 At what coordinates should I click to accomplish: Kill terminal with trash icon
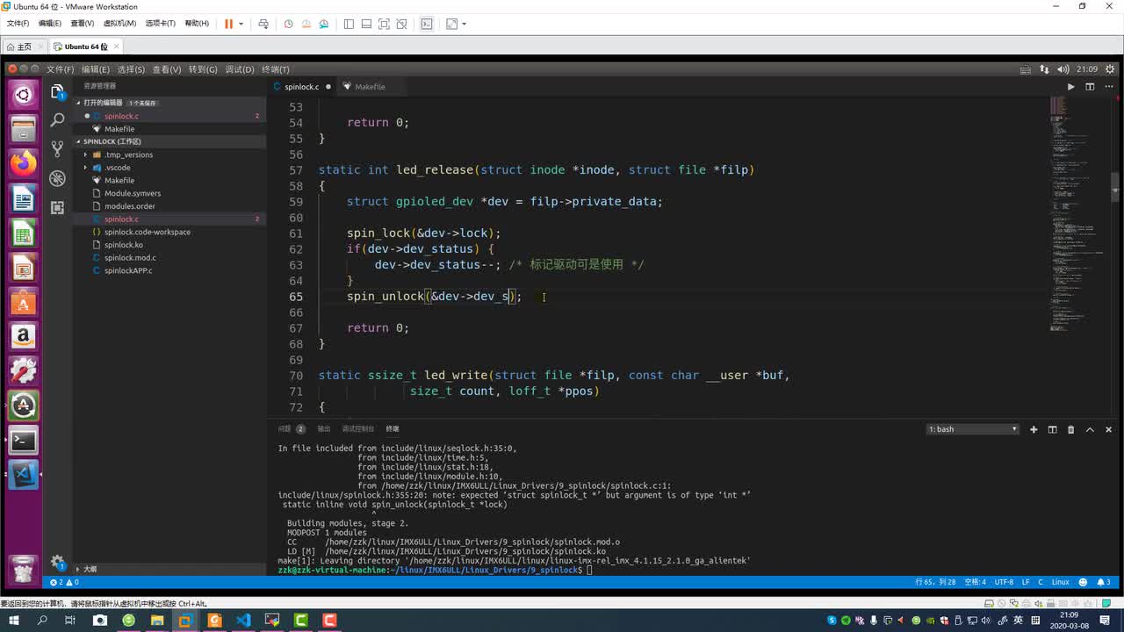tap(1070, 429)
